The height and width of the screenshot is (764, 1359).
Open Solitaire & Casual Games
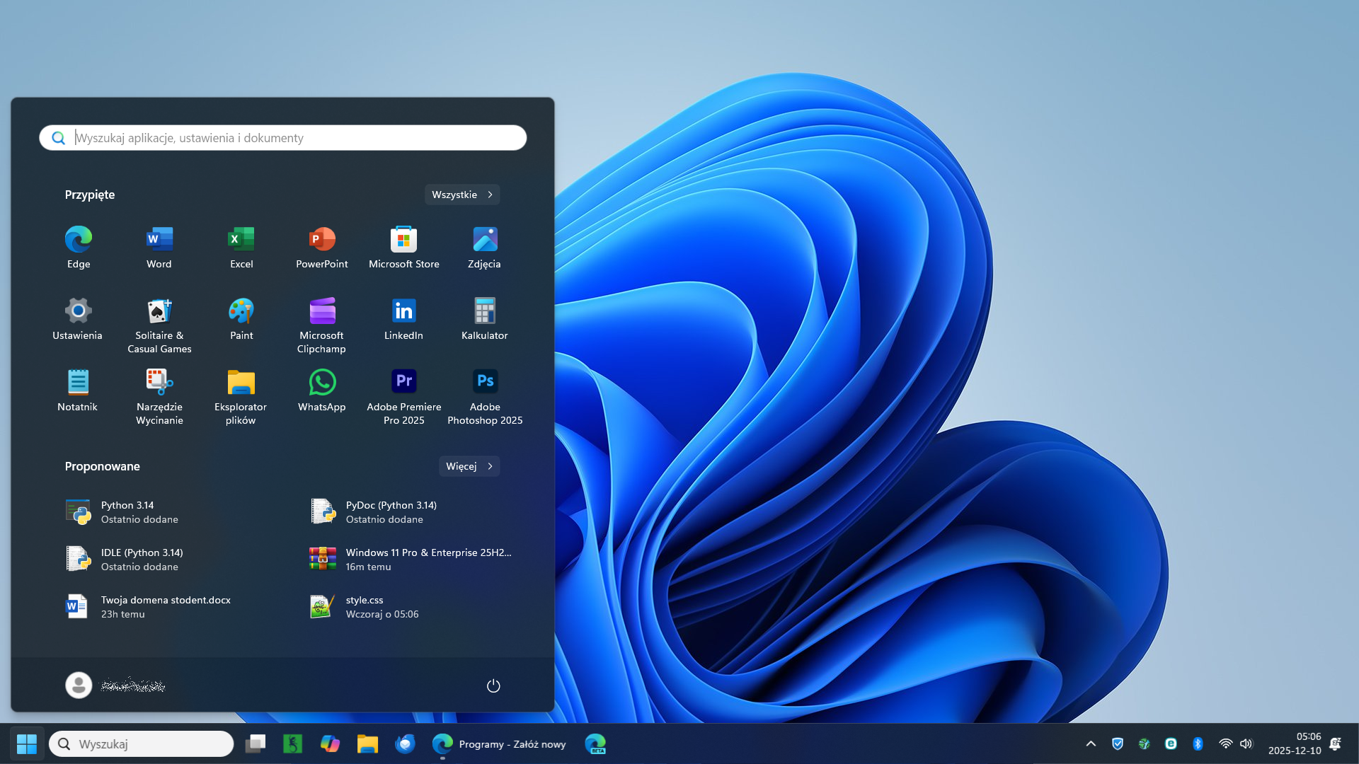click(159, 311)
